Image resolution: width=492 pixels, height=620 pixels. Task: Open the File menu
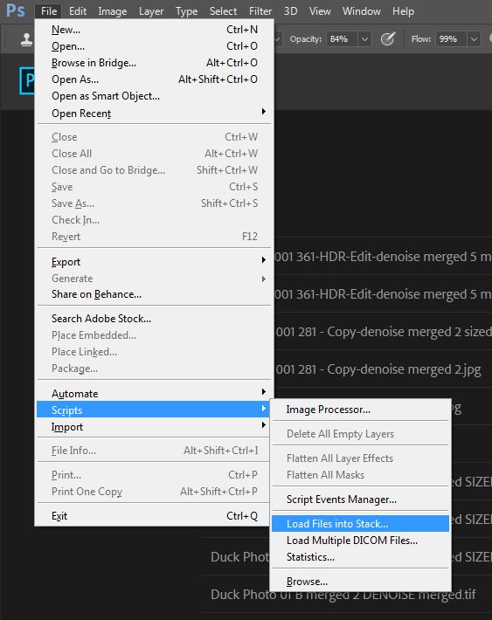[49, 11]
